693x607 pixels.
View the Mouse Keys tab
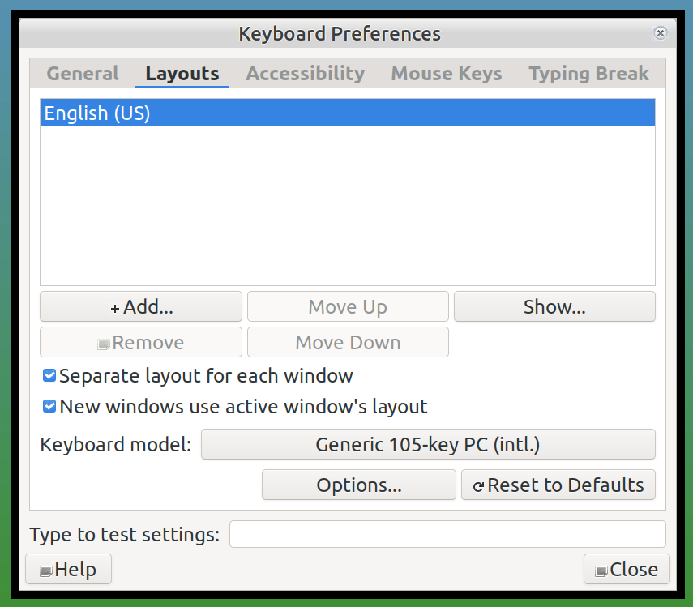[x=446, y=73]
